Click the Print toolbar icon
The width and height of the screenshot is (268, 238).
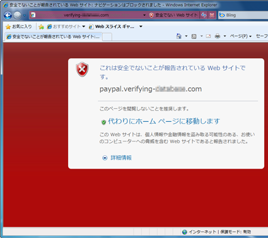click(218, 36)
